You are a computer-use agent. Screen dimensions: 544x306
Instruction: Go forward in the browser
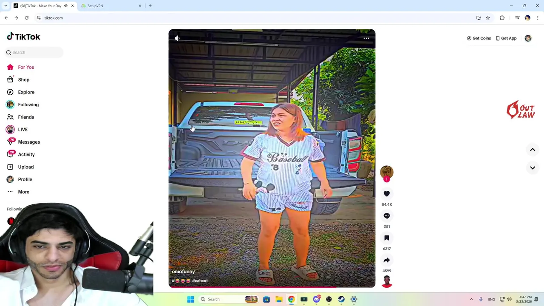16,18
